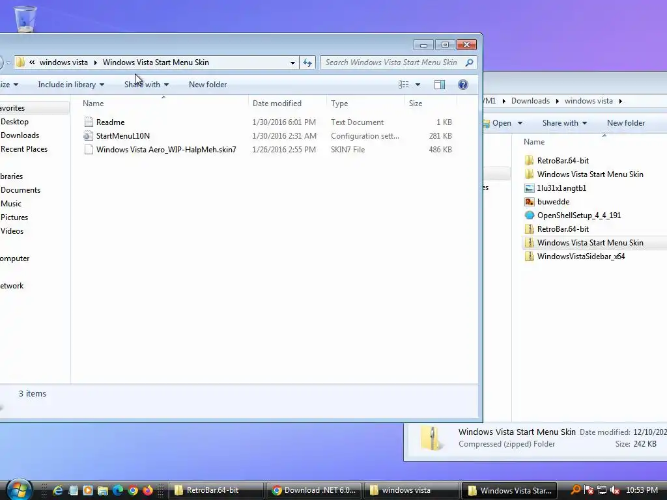Click the buwedde image file icon
Screen dimensions: 667x500
click(x=529, y=202)
